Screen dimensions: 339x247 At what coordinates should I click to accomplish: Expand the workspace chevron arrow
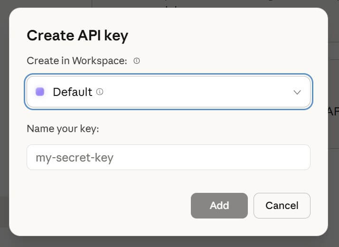[297, 92]
